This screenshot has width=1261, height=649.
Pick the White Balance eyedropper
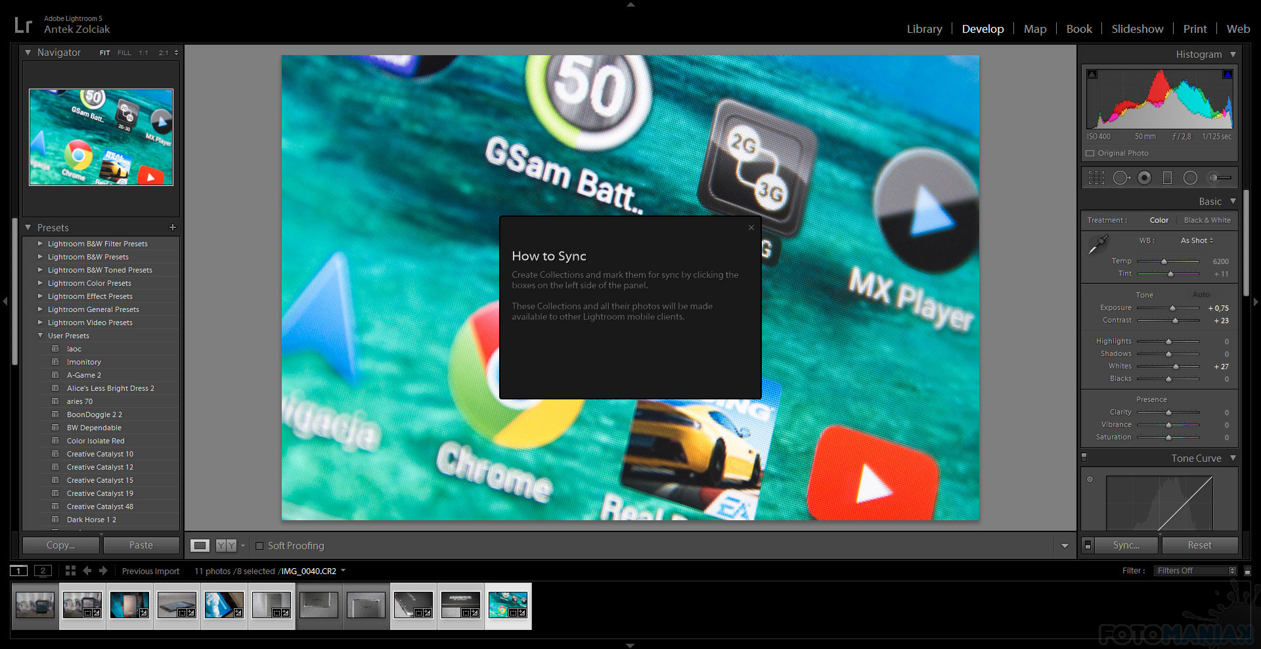1097,244
